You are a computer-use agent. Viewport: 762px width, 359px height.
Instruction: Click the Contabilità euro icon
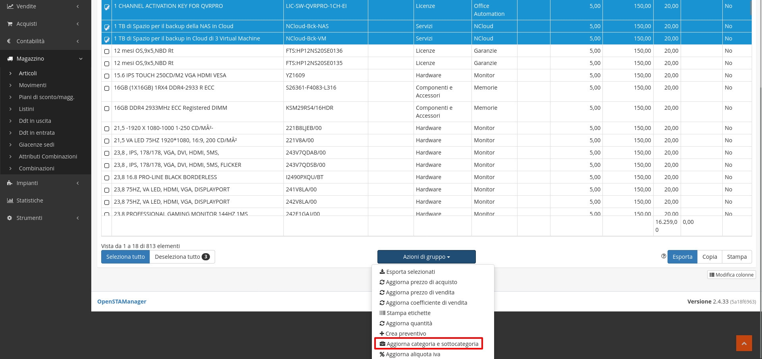[x=9, y=41]
